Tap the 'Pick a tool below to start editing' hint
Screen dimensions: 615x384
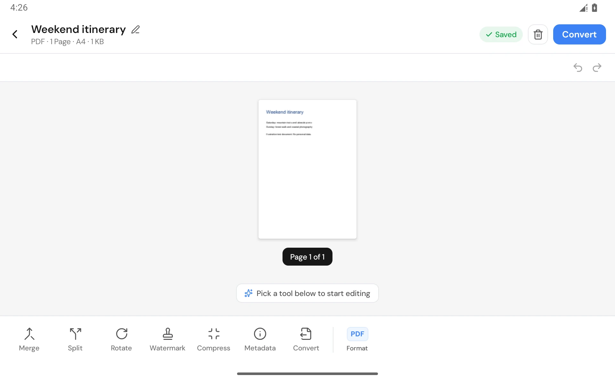[307, 293]
